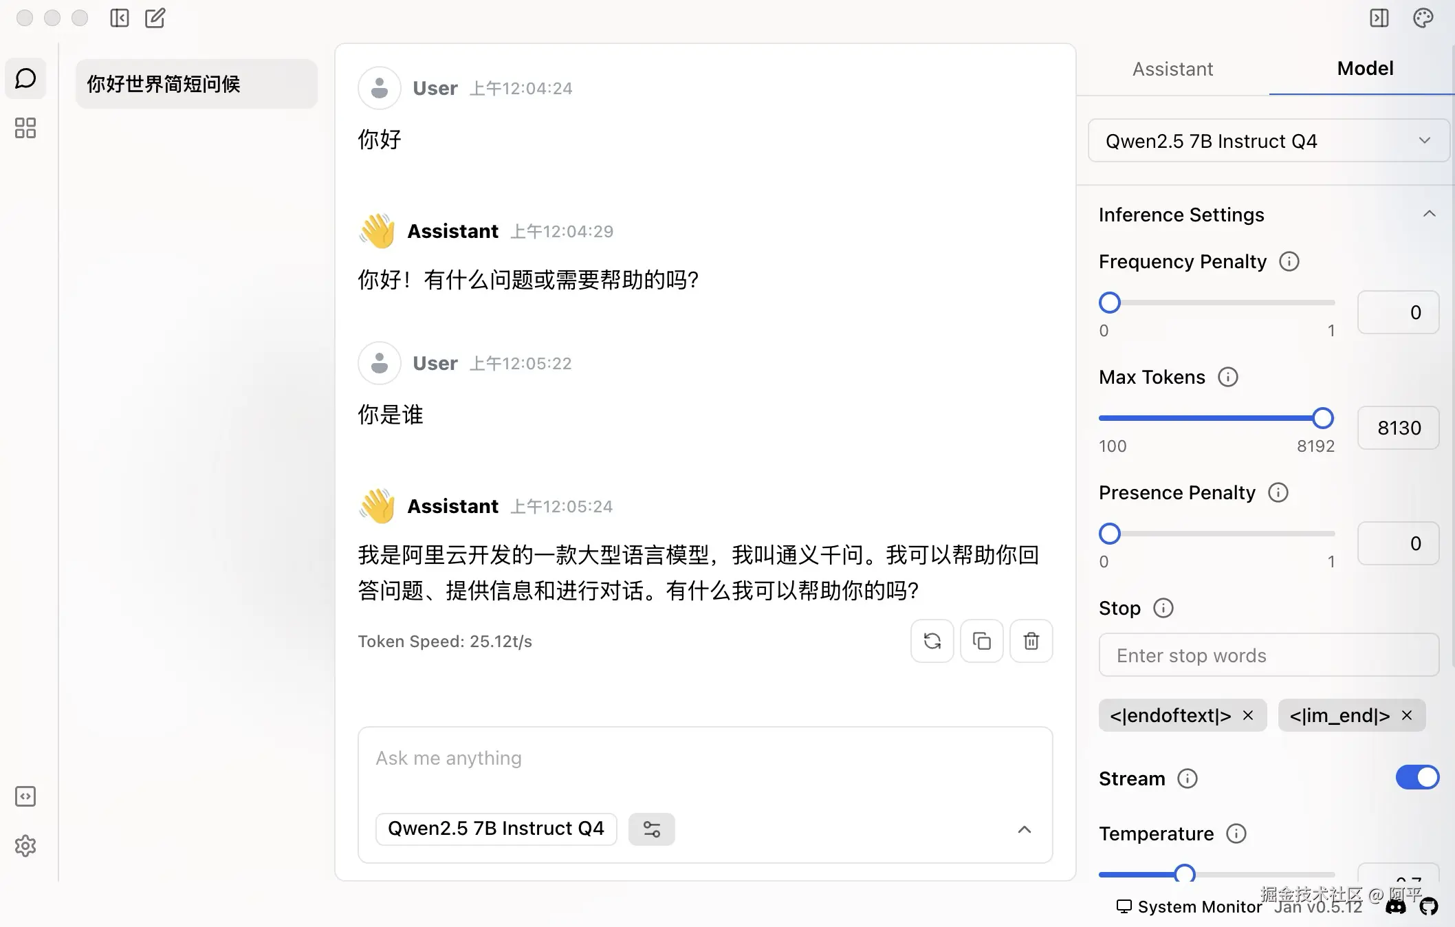Screen dimensions: 1455x927
Task: Collapse the left panel with the toggle icon
Action: point(120,18)
